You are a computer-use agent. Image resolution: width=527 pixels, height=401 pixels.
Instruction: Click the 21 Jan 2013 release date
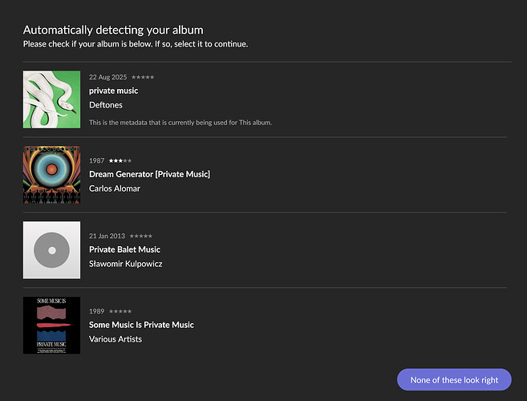click(107, 236)
